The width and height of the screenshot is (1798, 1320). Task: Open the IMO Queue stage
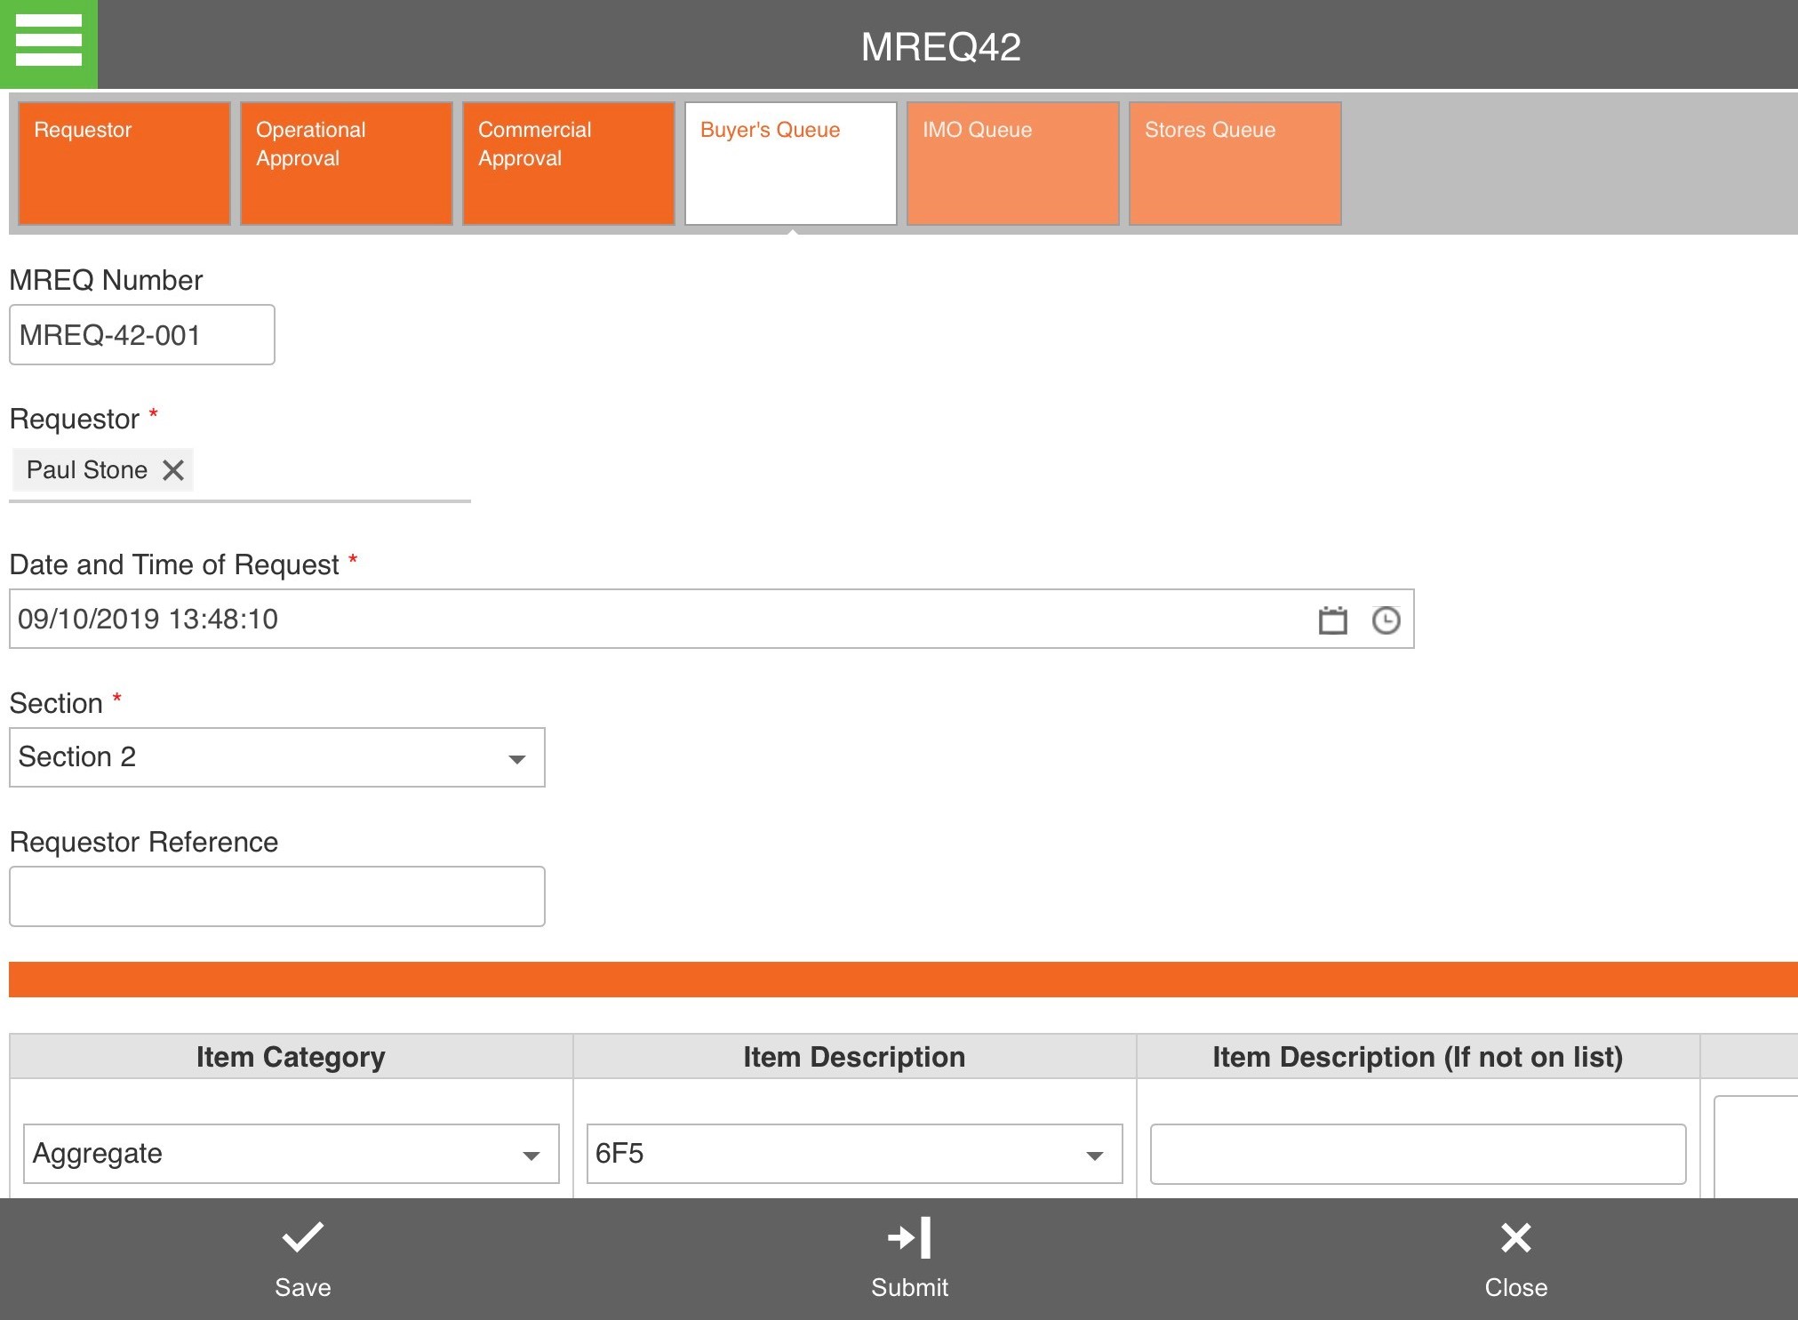1012,163
